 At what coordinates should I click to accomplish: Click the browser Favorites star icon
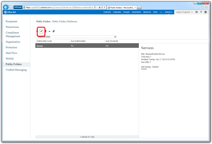[202, 7]
